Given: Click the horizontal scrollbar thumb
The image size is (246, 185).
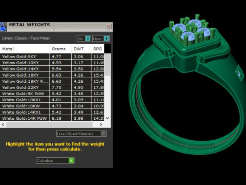Looking at the screenshot, I should (50, 124).
